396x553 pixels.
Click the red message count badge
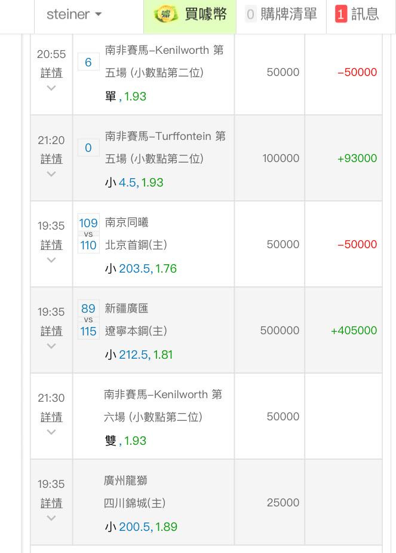tap(340, 14)
